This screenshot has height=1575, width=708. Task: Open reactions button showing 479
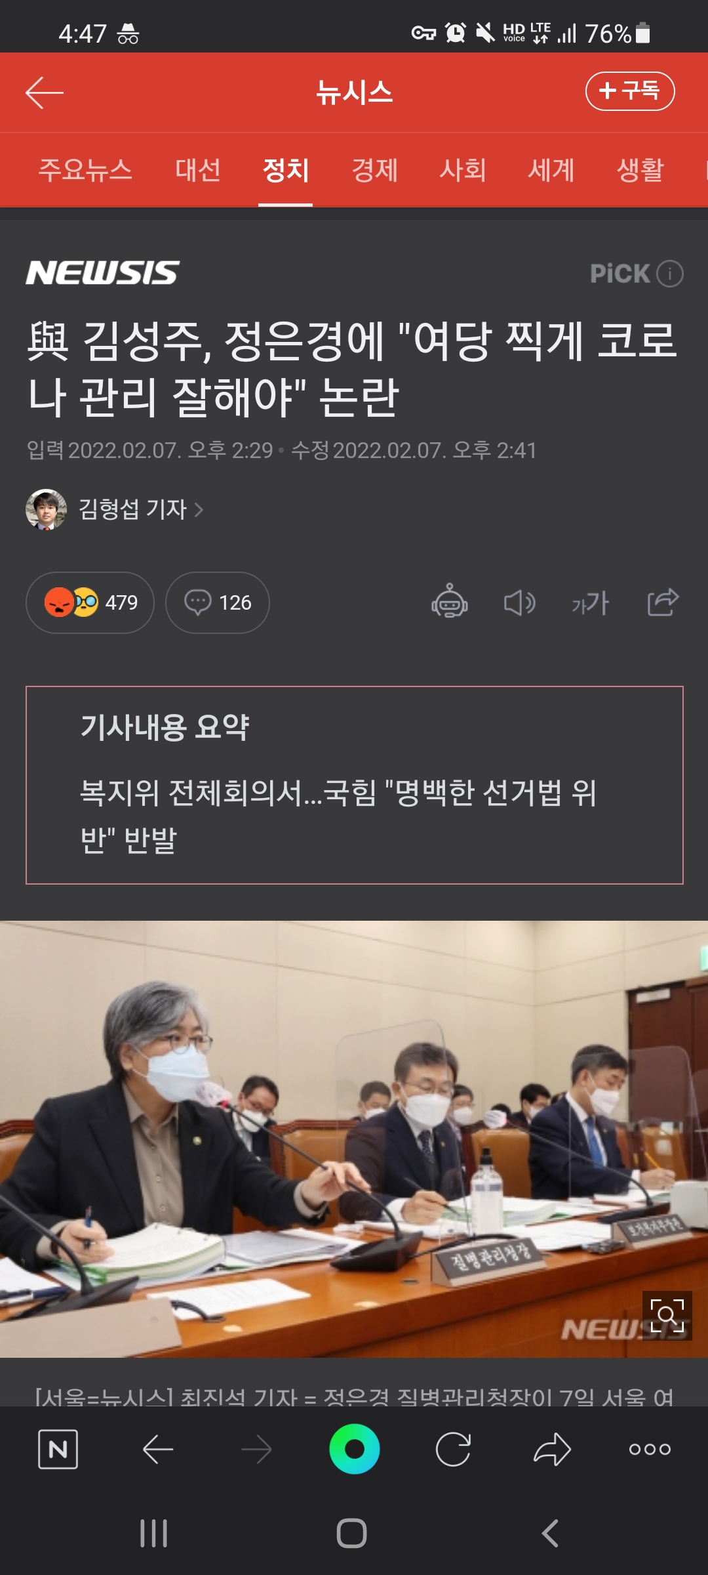point(90,602)
